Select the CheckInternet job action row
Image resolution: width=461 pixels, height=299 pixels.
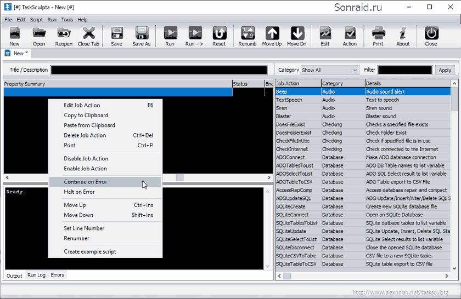coord(363,149)
